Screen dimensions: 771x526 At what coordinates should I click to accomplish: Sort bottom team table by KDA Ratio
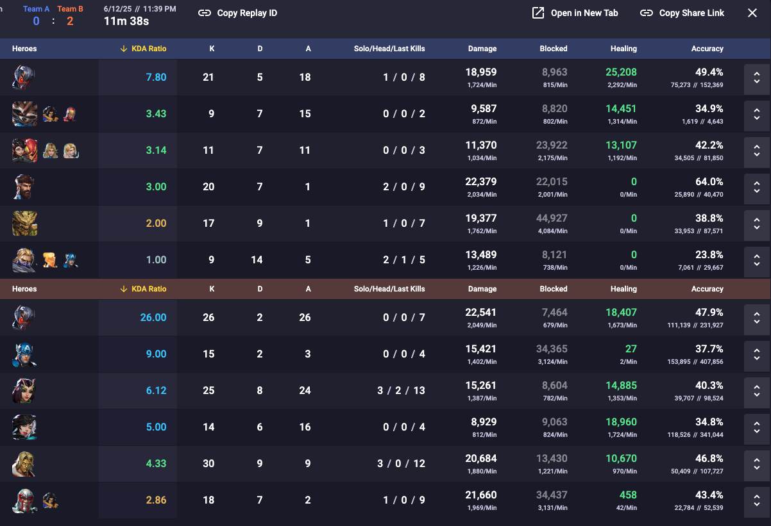click(x=143, y=289)
